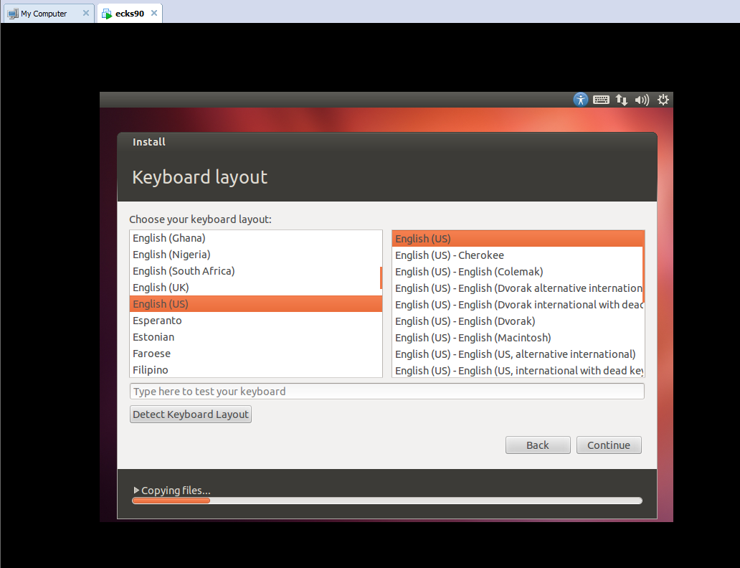Open the accessibility menu icon
The image size is (740, 568).
click(581, 100)
